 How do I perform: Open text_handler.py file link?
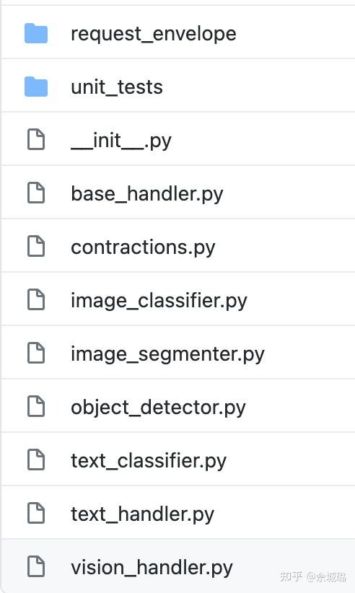(143, 514)
